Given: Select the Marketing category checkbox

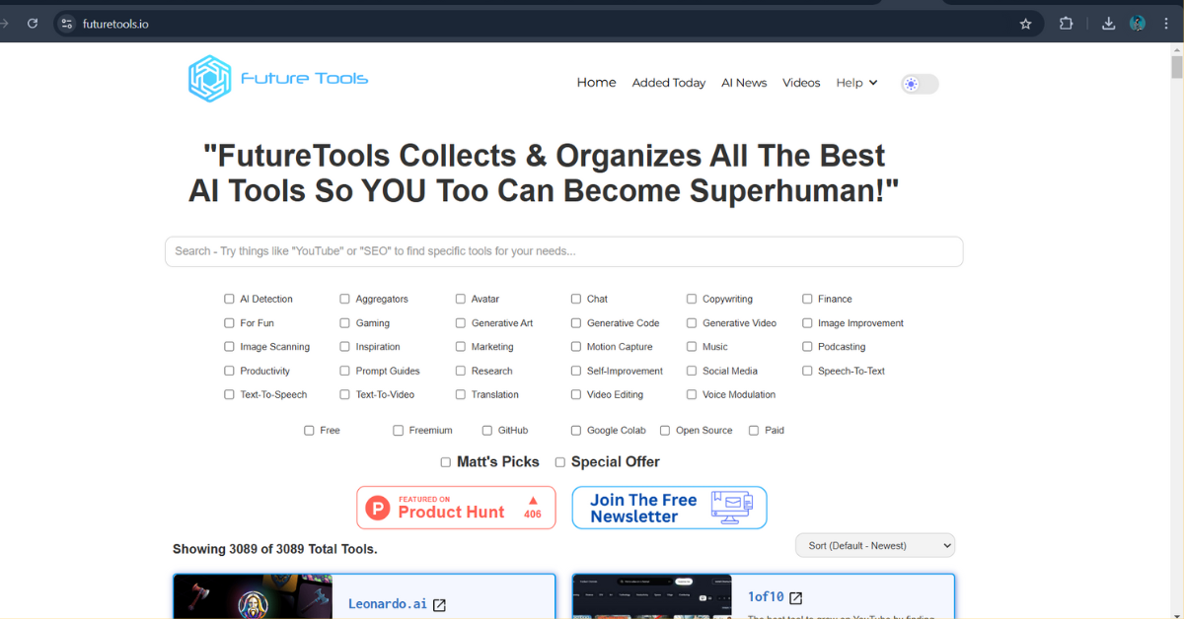Looking at the screenshot, I should pos(460,347).
